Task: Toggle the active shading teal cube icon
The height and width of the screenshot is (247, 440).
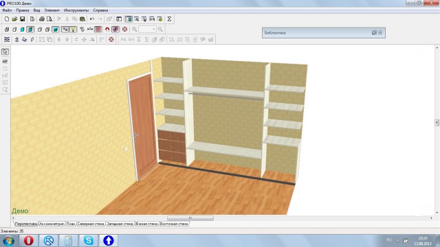Action: point(55,29)
